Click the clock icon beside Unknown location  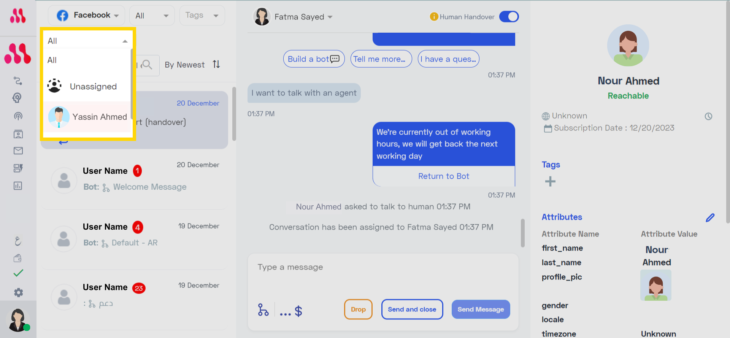tap(708, 116)
